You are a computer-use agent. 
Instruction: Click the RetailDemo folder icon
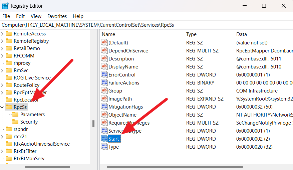pos(9,48)
